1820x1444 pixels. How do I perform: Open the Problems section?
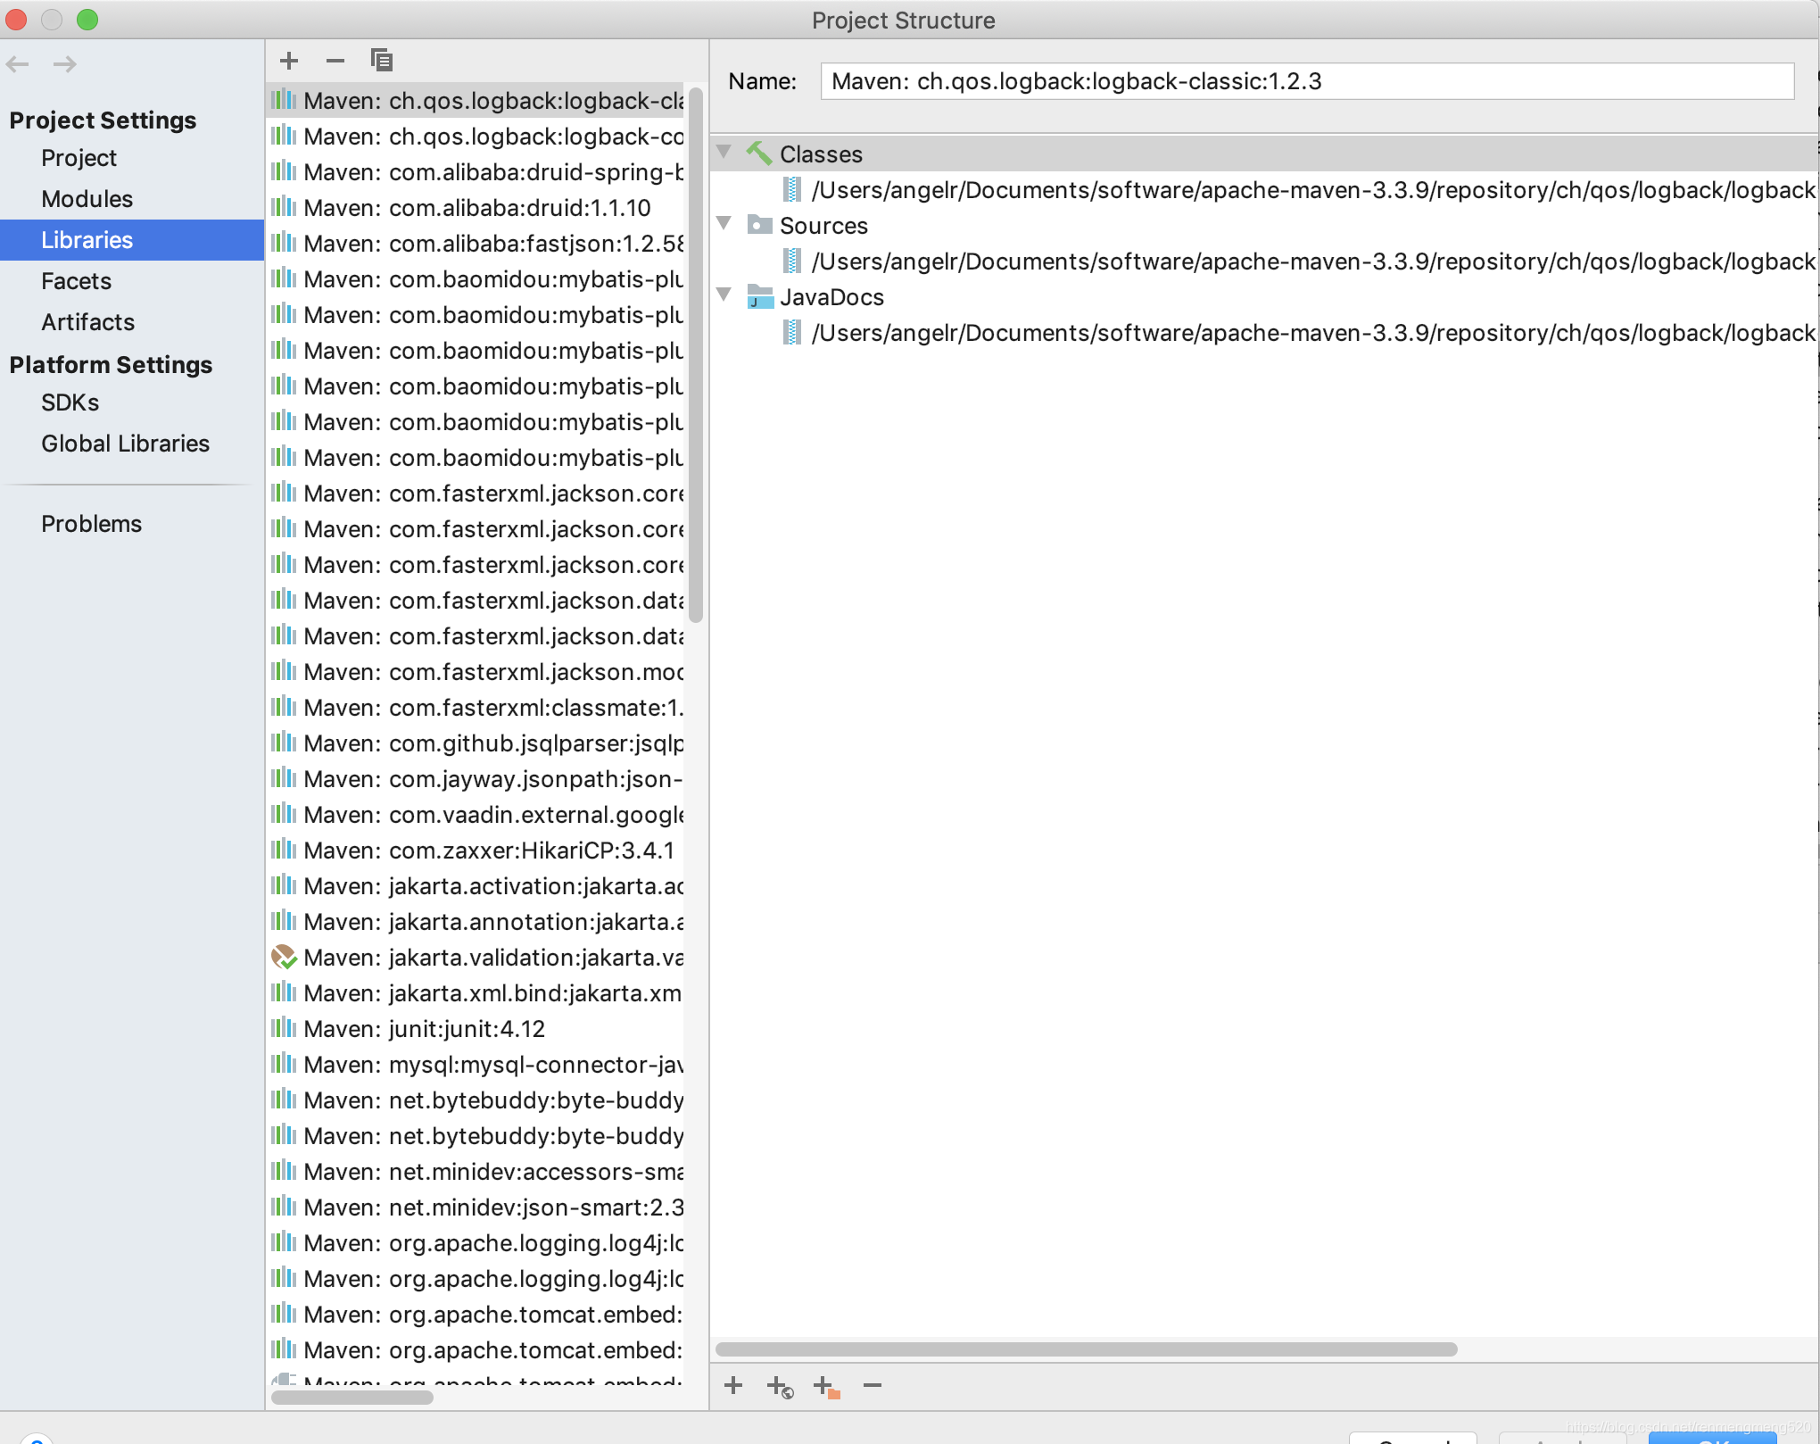91,524
